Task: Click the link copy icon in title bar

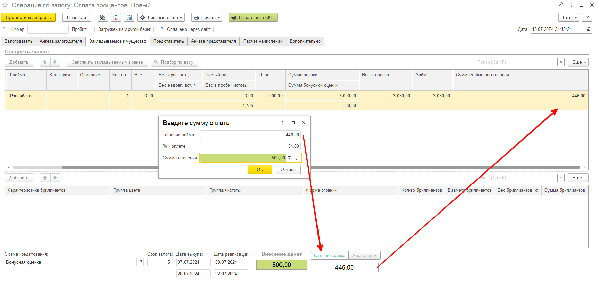Action: click(x=560, y=5)
